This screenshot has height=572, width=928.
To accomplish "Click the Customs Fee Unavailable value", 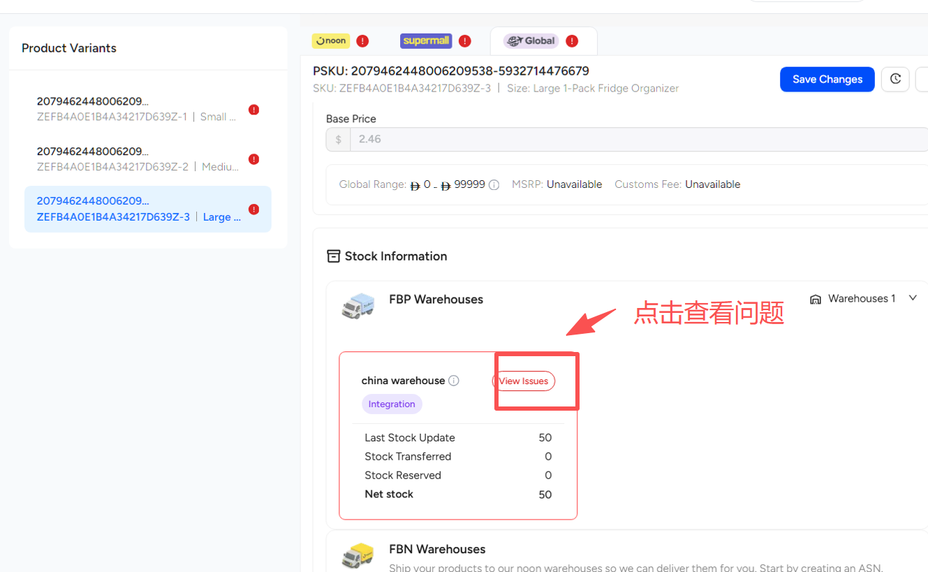I will [712, 184].
